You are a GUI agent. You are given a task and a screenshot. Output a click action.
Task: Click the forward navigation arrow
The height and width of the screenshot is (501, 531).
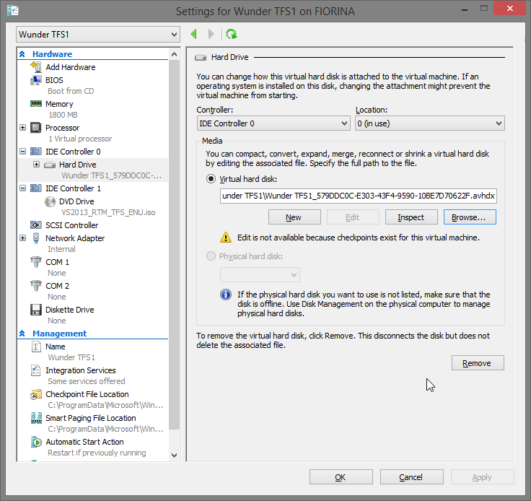(x=211, y=34)
